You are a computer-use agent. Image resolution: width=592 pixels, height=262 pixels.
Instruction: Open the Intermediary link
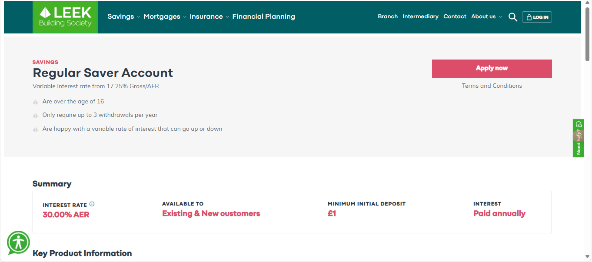420,17
